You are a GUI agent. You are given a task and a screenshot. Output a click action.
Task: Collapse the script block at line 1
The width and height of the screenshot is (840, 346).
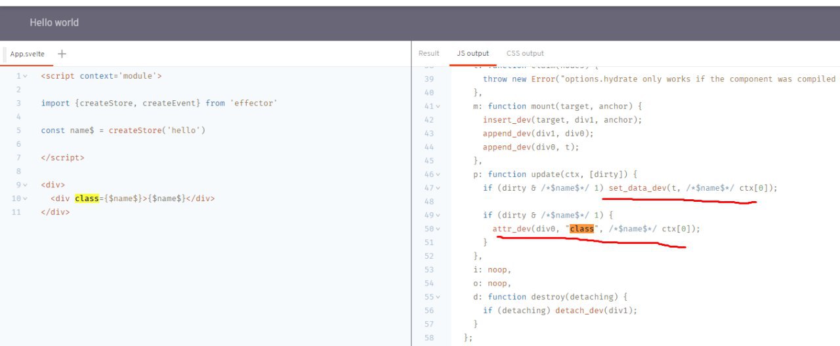click(26, 76)
